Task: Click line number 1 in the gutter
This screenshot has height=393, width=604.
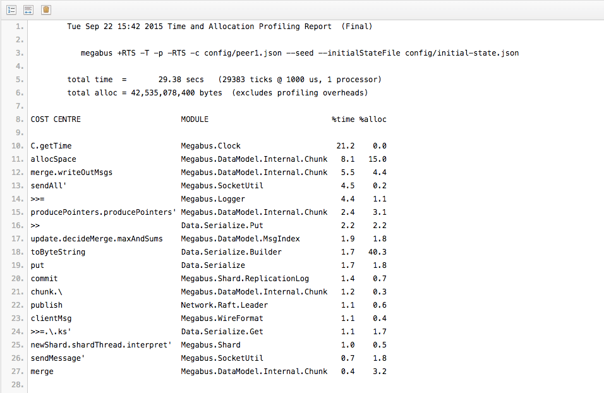Action: coord(19,27)
